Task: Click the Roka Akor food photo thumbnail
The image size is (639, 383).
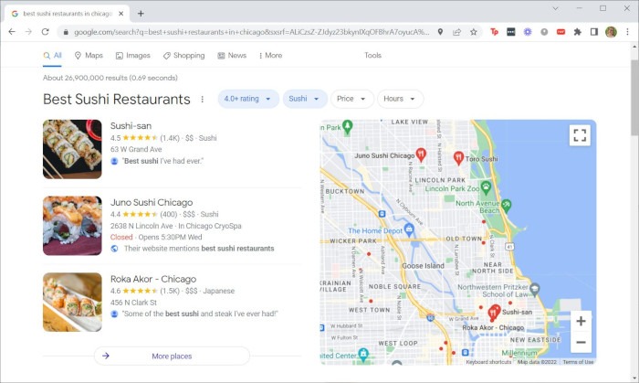Action: [x=72, y=303]
